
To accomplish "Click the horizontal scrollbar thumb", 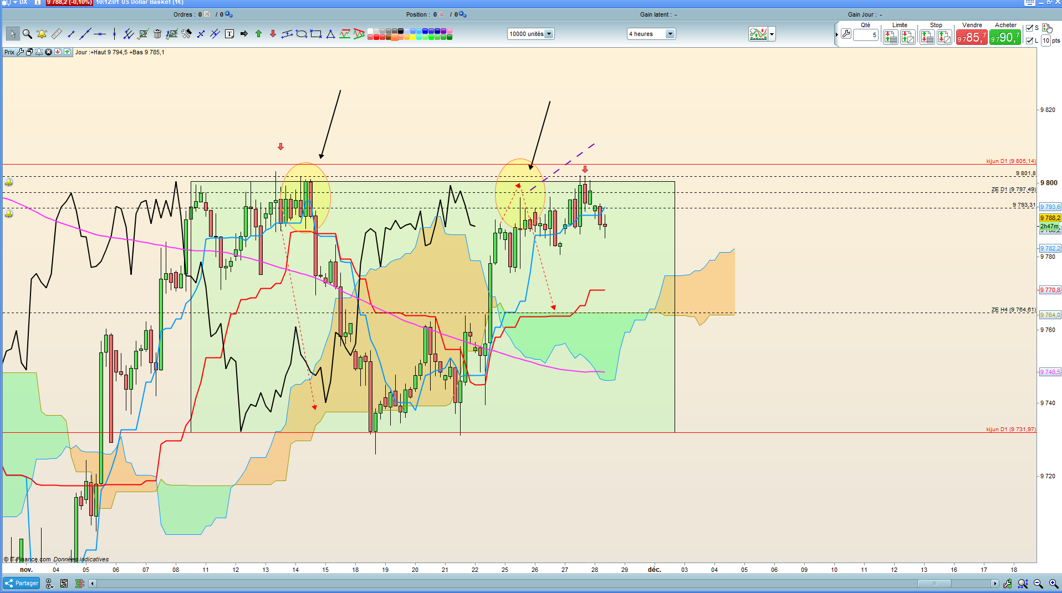I will [935, 583].
